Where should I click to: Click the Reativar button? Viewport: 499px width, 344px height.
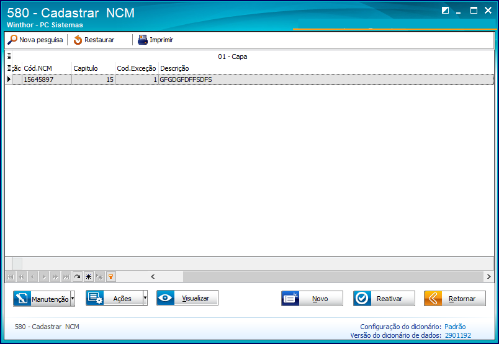point(384,299)
